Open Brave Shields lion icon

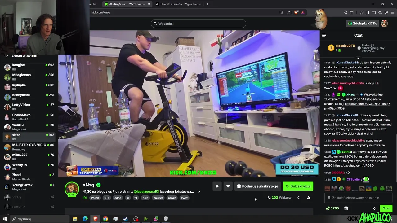point(296,12)
